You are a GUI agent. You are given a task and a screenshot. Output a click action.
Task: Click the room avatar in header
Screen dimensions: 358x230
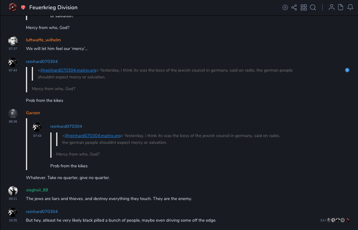pyautogui.click(x=13, y=7)
